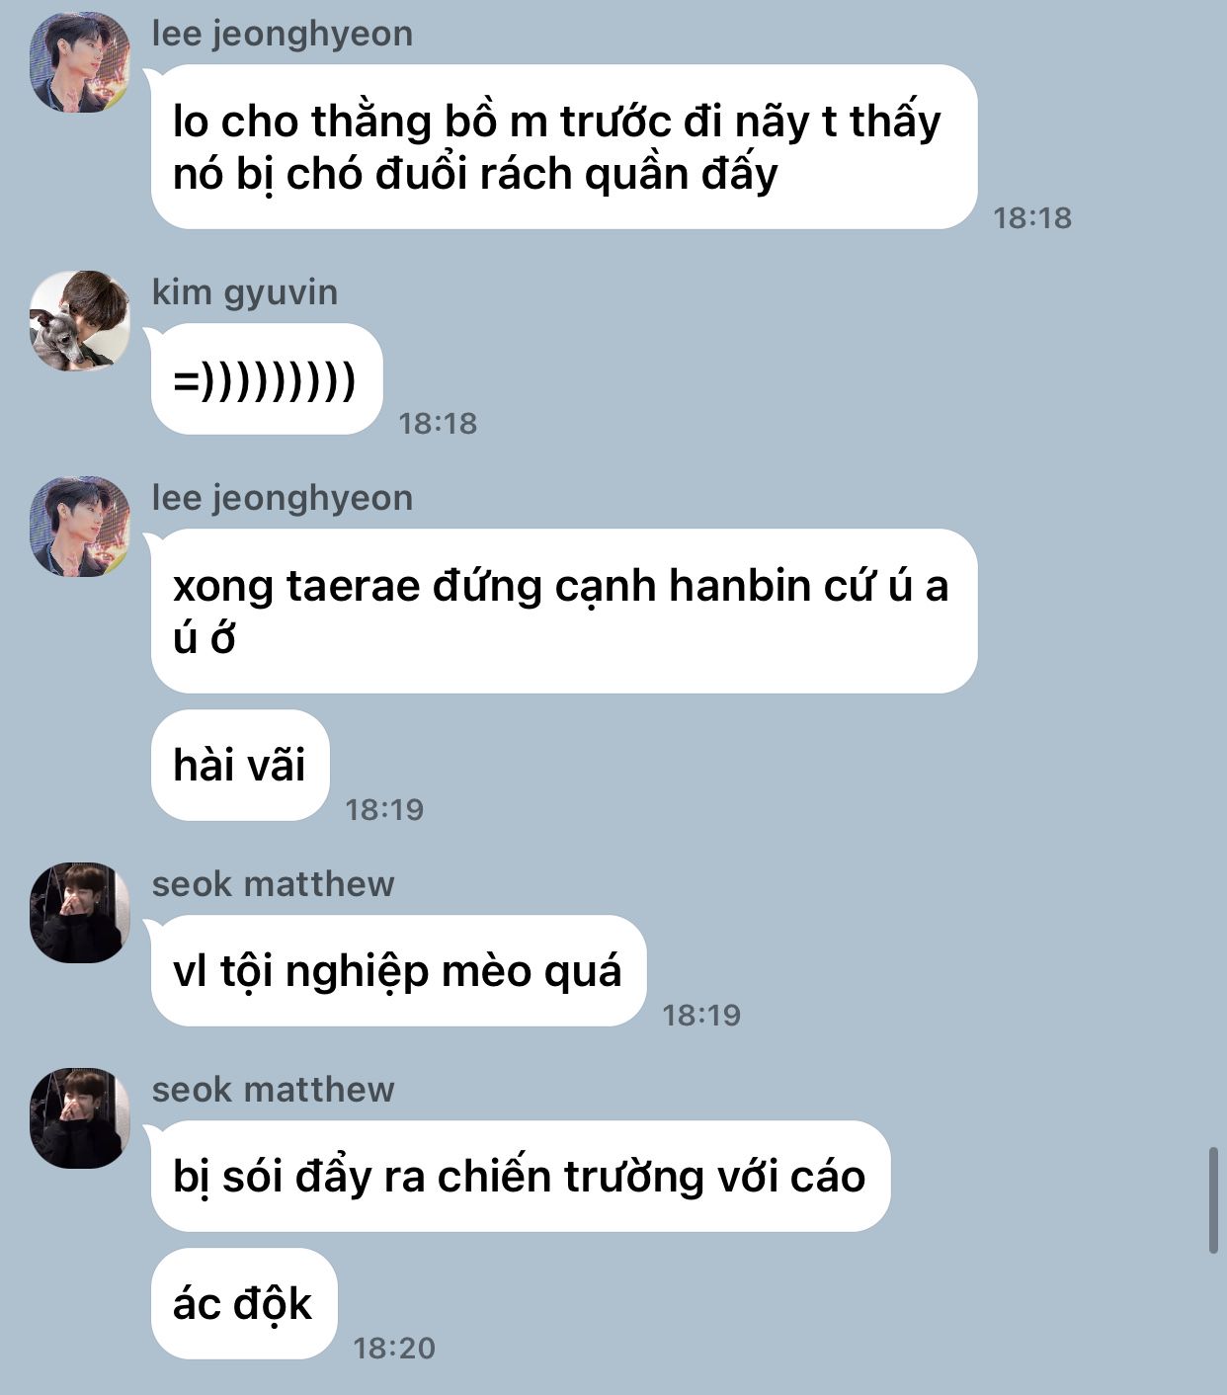The width and height of the screenshot is (1227, 1395).
Task: Click the second 'lee jeonghyeon' sender name
Action: point(283,498)
